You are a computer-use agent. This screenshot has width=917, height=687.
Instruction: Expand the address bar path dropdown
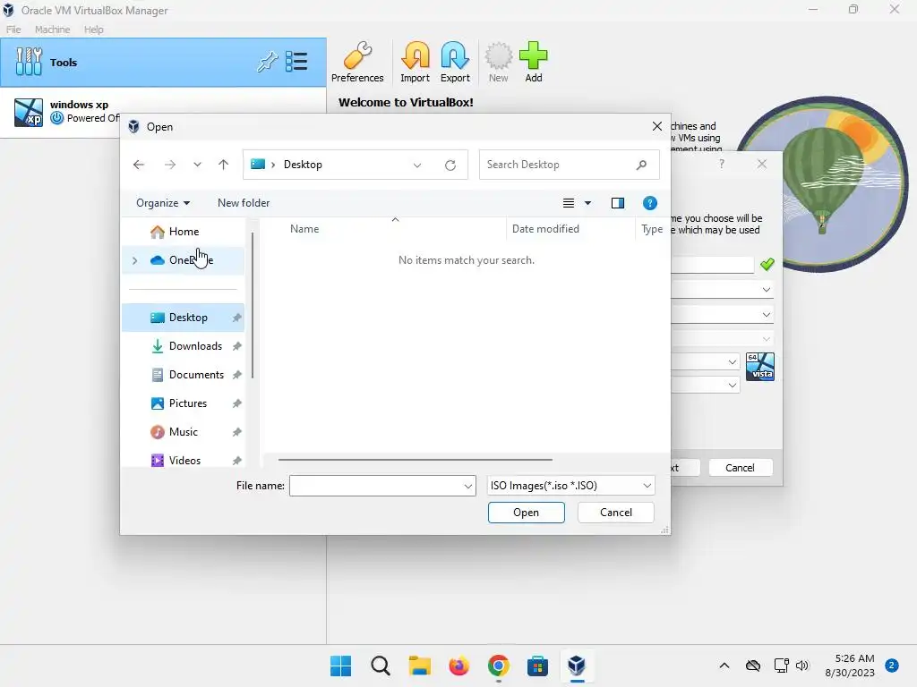(x=417, y=165)
